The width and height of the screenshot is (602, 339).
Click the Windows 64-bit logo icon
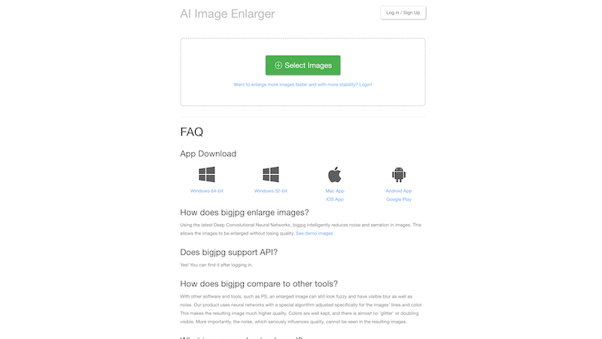206,174
